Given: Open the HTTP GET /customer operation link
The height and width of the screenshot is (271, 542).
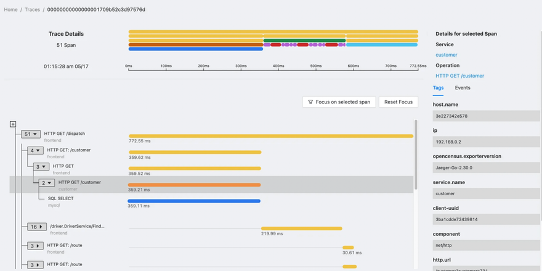Looking at the screenshot, I should coord(459,76).
